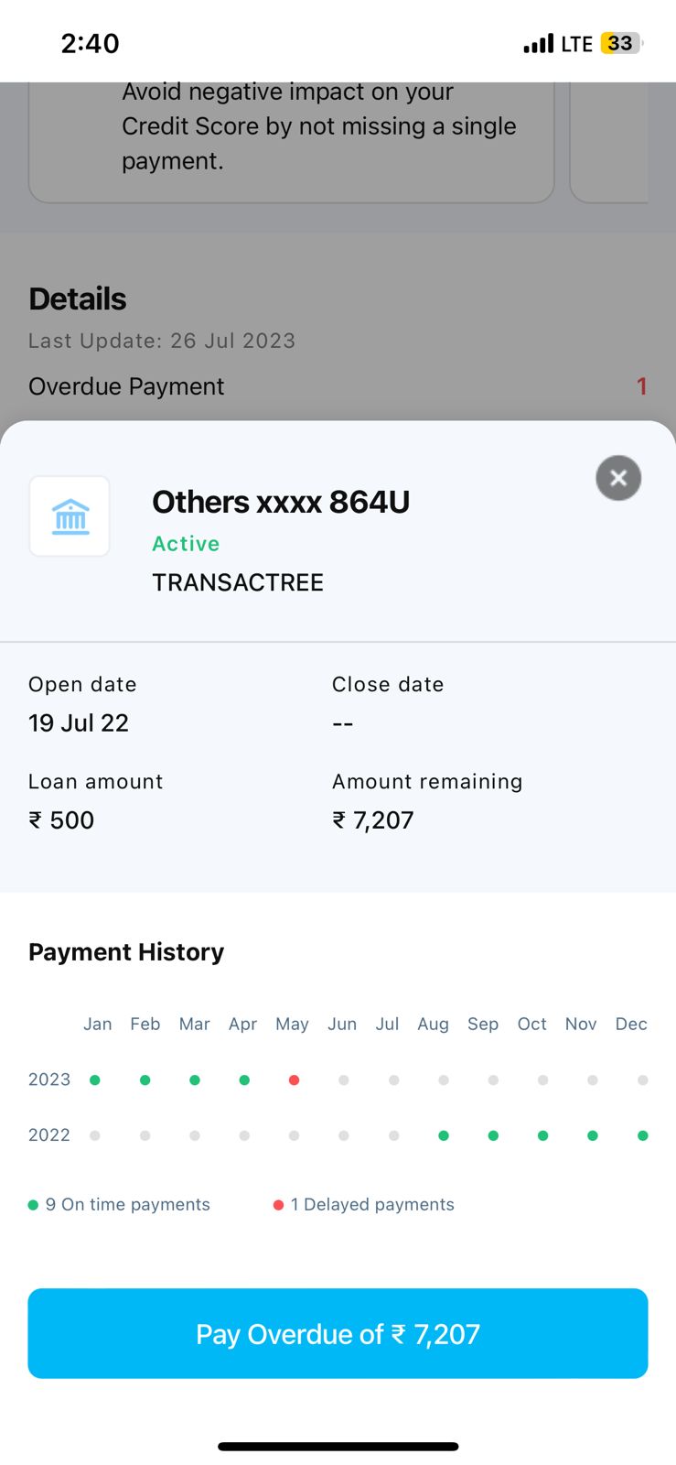The width and height of the screenshot is (676, 1465).
Task: Tap the home indicator bar
Action: point(338,1447)
